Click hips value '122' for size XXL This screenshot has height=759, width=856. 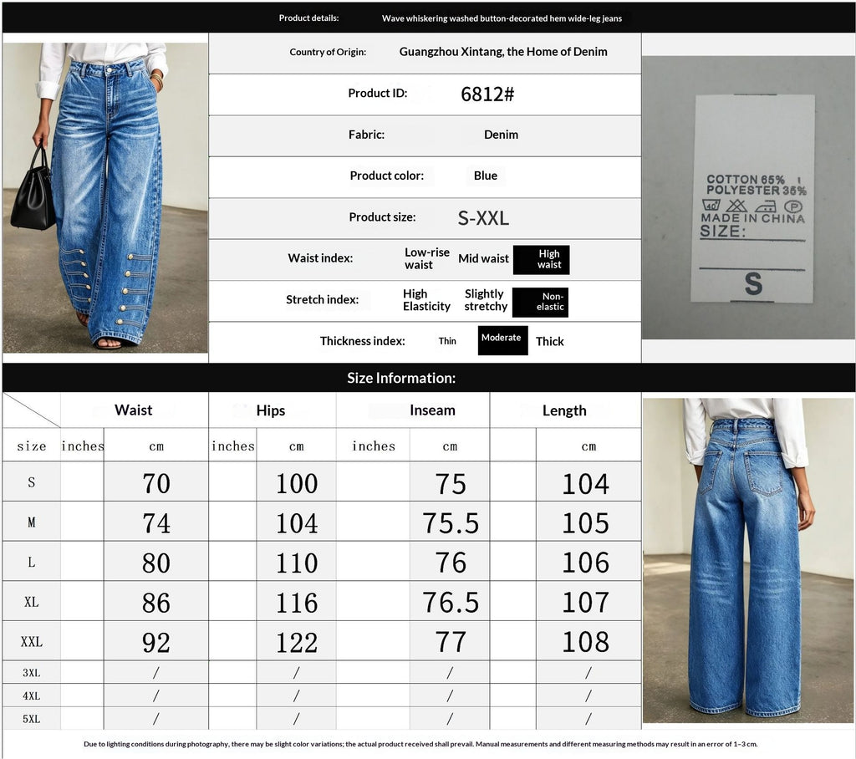pyautogui.click(x=297, y=643)
